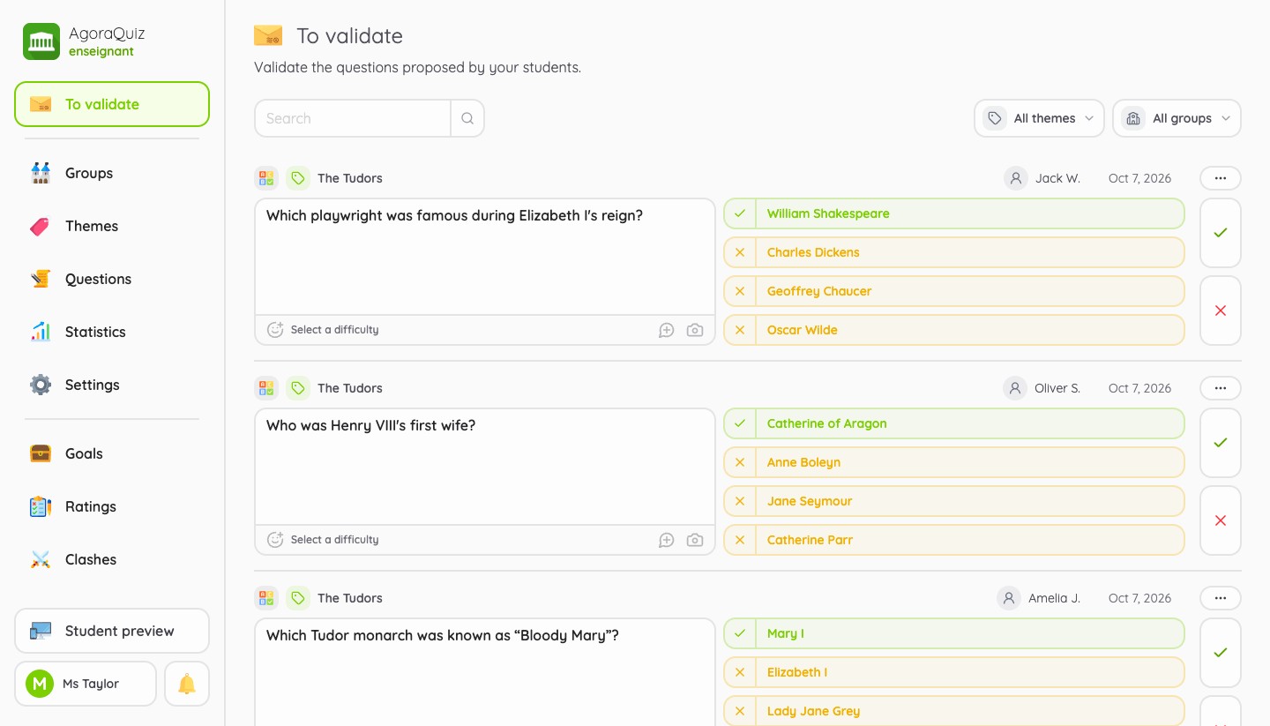Select a difficulty for the playwright question
1270x726 pixels.
(x=323, y=330)
